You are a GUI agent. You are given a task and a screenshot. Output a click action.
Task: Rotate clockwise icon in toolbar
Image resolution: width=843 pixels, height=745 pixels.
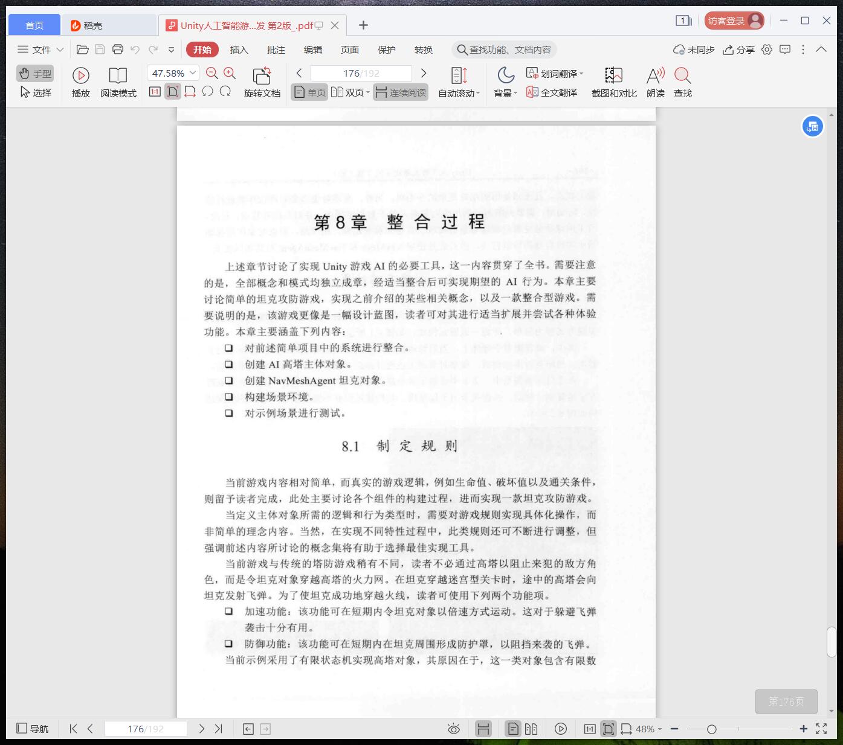pyautogui.click(x=225, y=92)
